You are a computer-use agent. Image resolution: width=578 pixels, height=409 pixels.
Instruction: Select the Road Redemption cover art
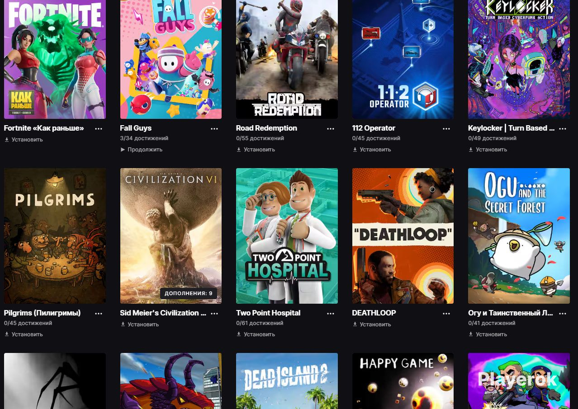[287, 59]
